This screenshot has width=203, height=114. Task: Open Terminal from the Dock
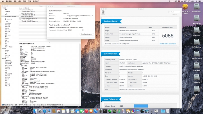[105, 111]
